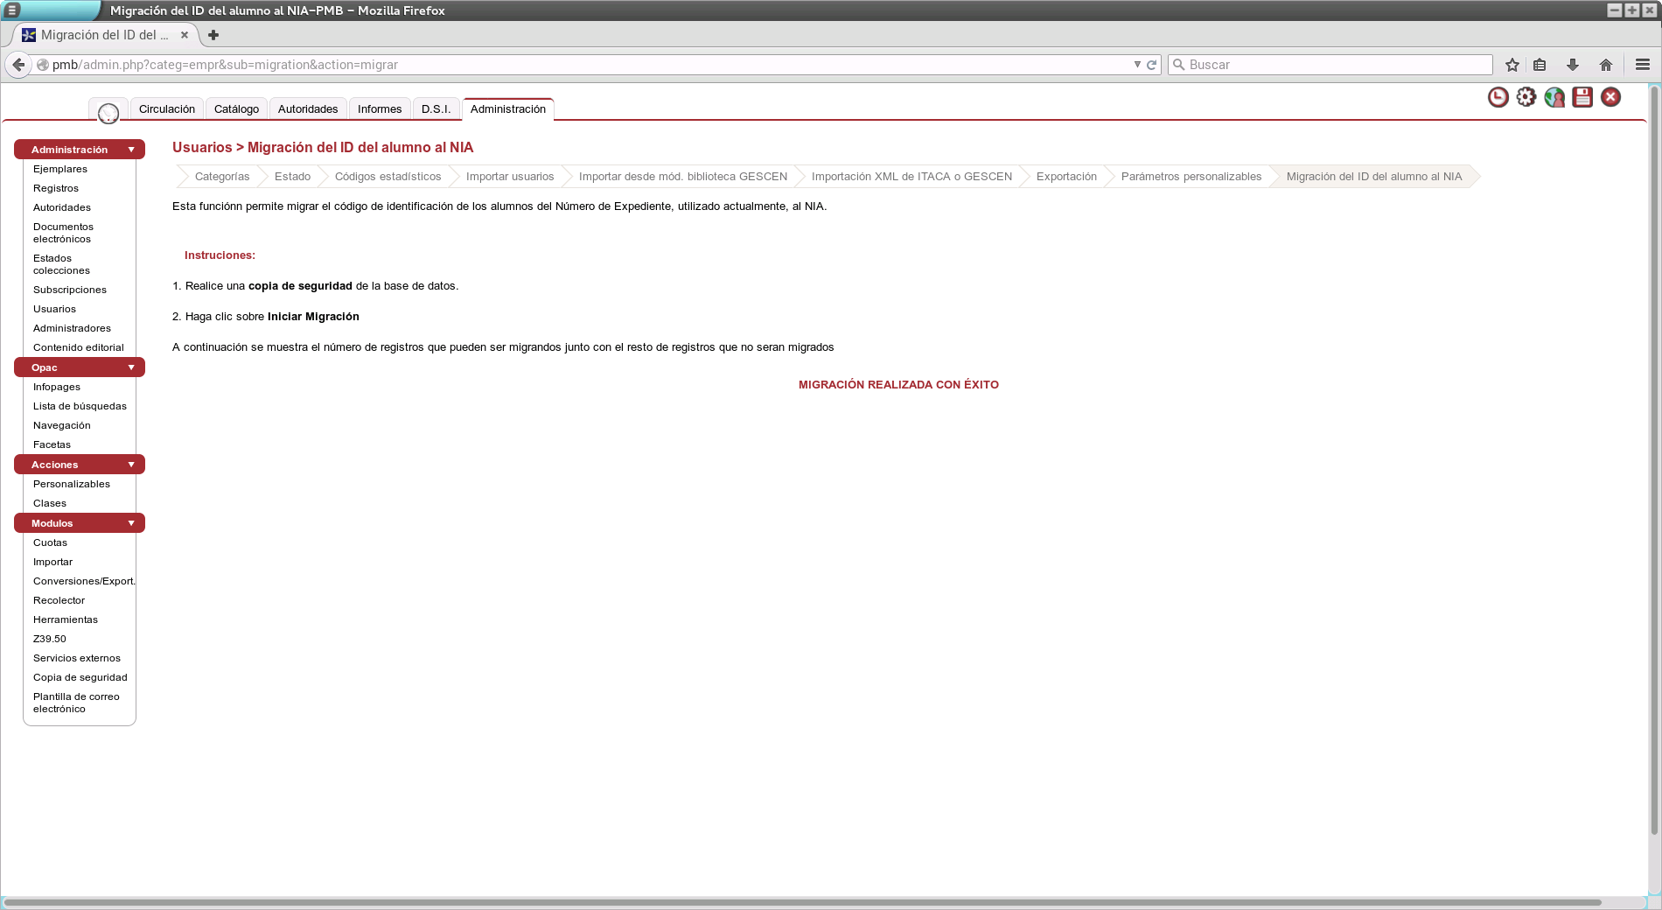Viewport: 1662px width, 910px height.
Task: Collapse the Acciones sidebar section
Action: tap(131, 465)
